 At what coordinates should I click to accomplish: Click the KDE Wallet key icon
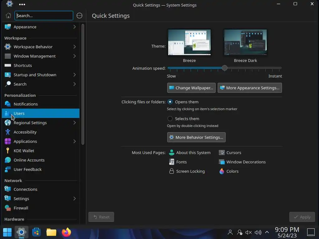(x=8, y=151)
